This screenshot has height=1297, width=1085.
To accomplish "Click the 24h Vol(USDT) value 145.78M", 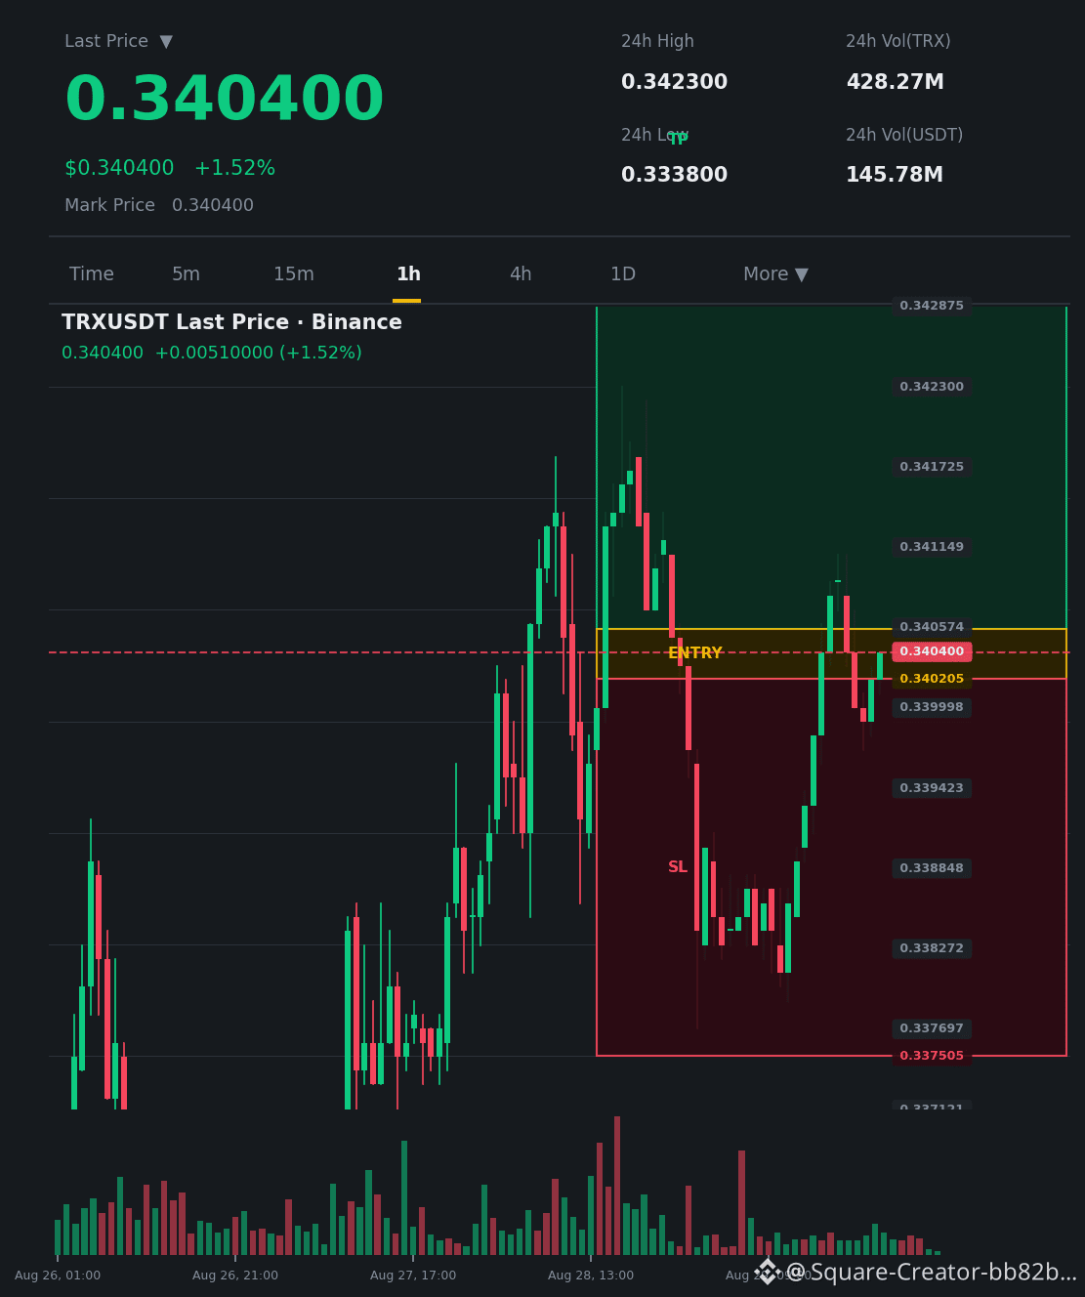I will 895,175.
